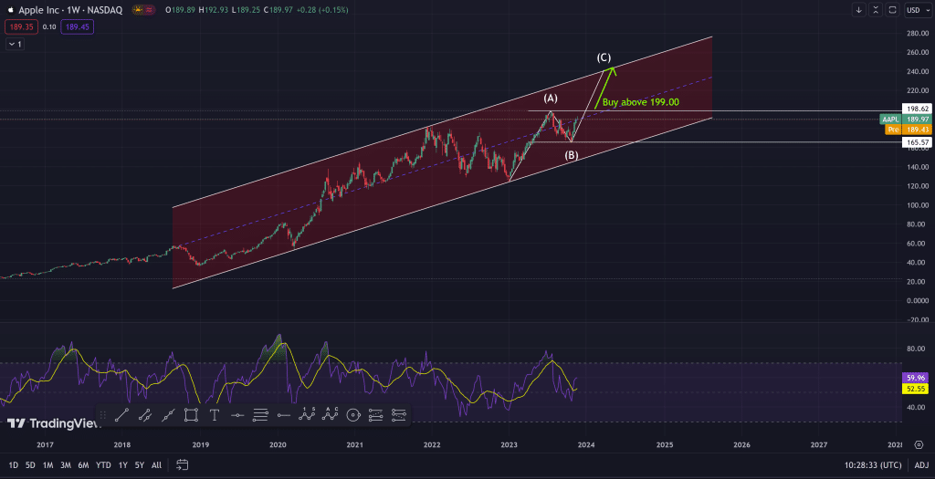
Task: Select the Rectangle drawing tool
Action: (x=191, y=415)
